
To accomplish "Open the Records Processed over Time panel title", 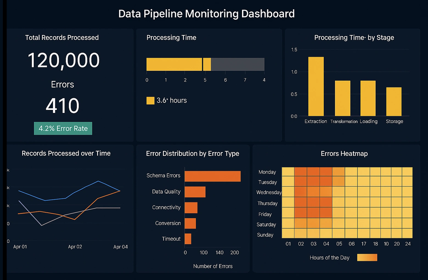I will click(66, 153).
